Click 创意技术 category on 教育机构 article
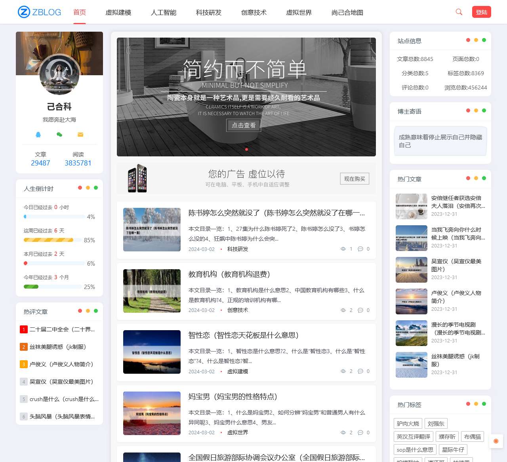 [238, 310]
